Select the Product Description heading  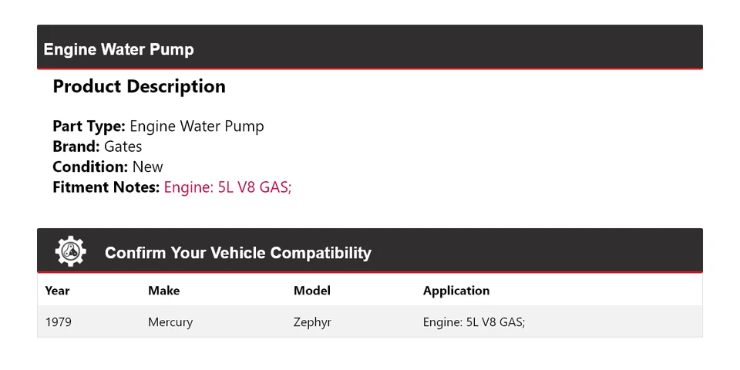[x=139, y=86]
